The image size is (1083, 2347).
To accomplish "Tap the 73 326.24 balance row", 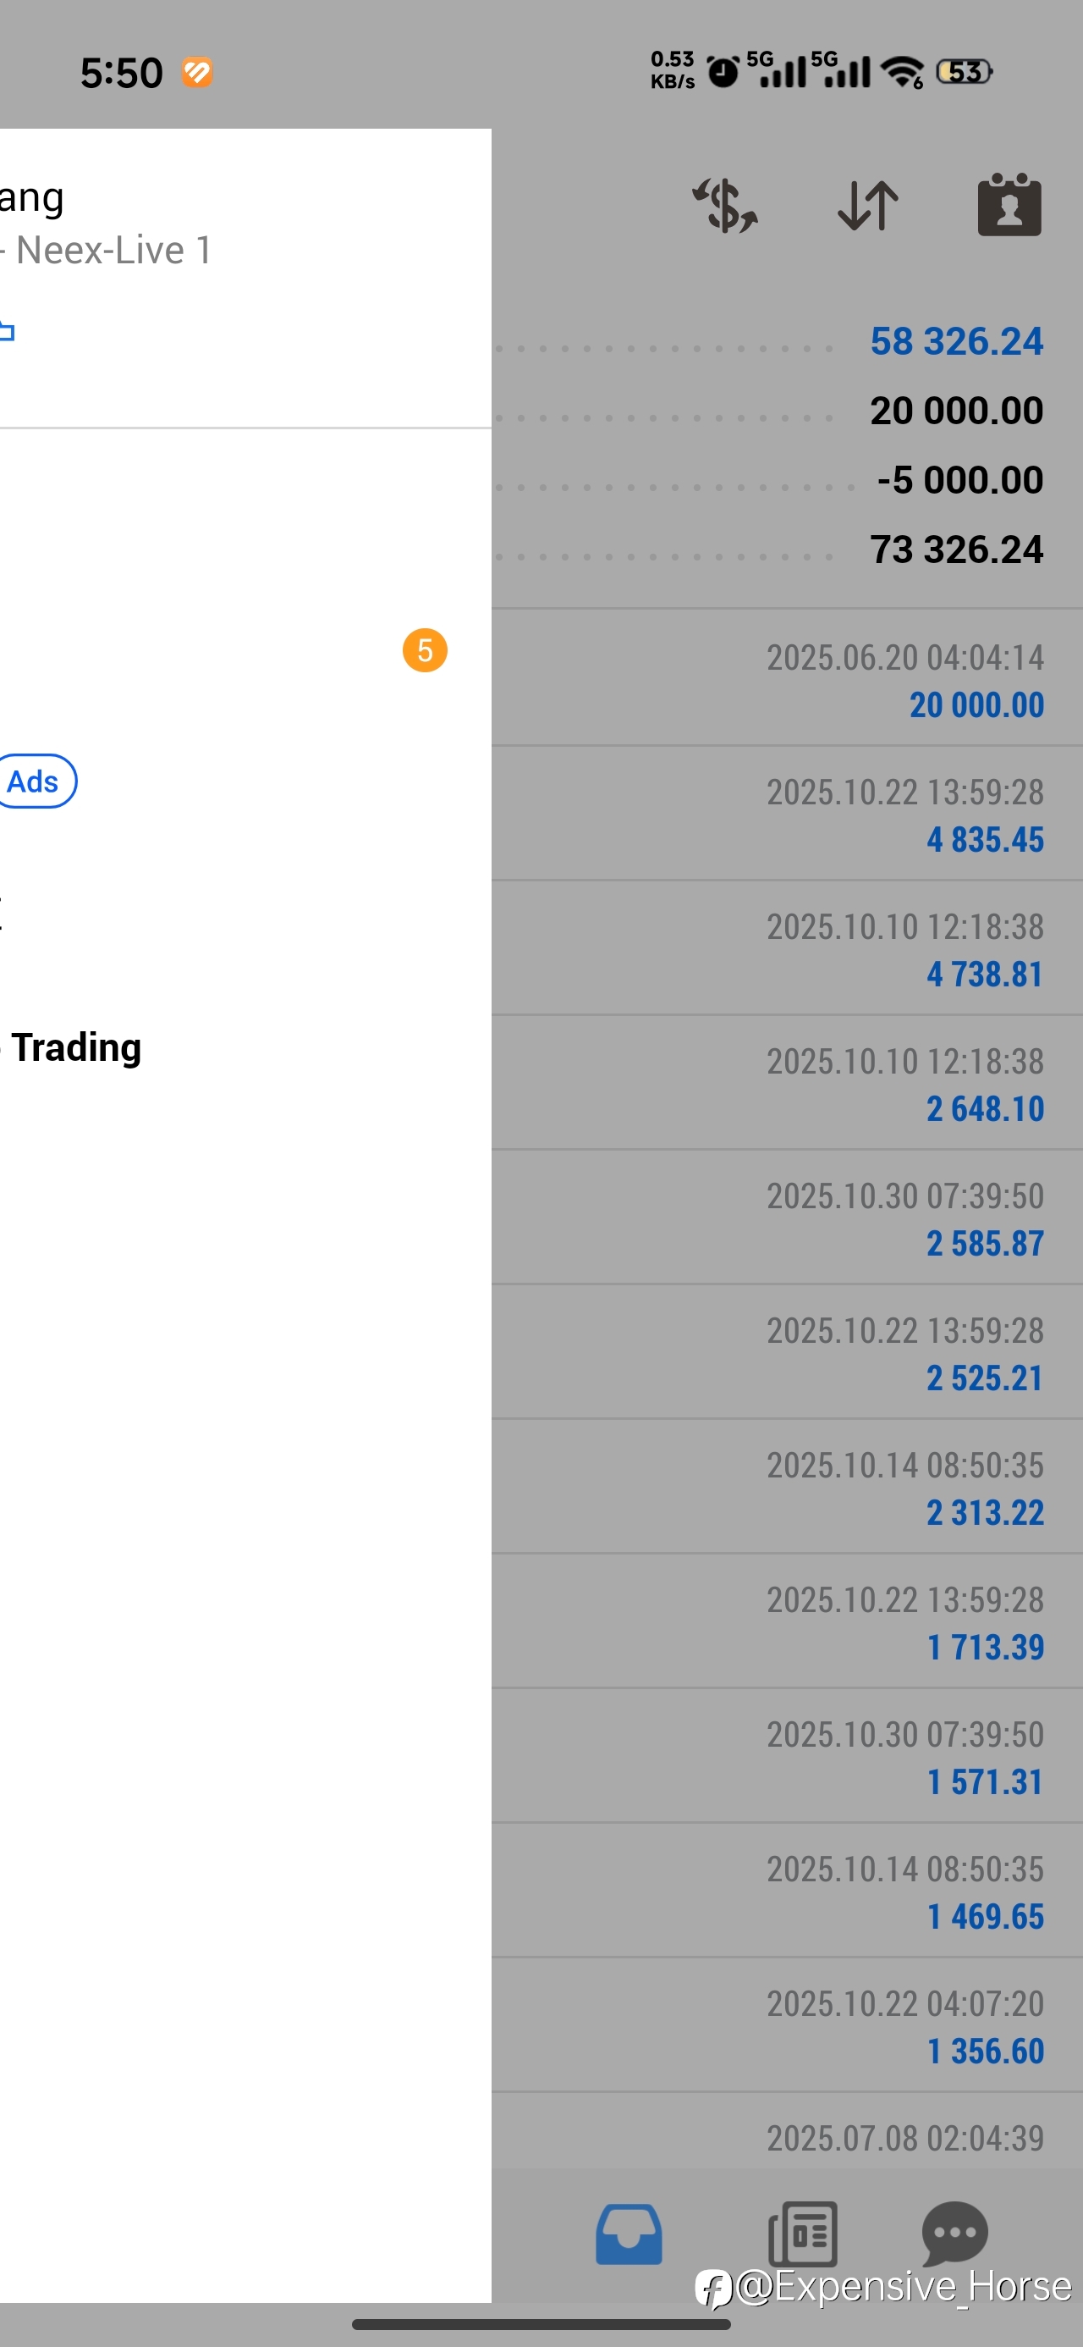I will pos(787,549).
